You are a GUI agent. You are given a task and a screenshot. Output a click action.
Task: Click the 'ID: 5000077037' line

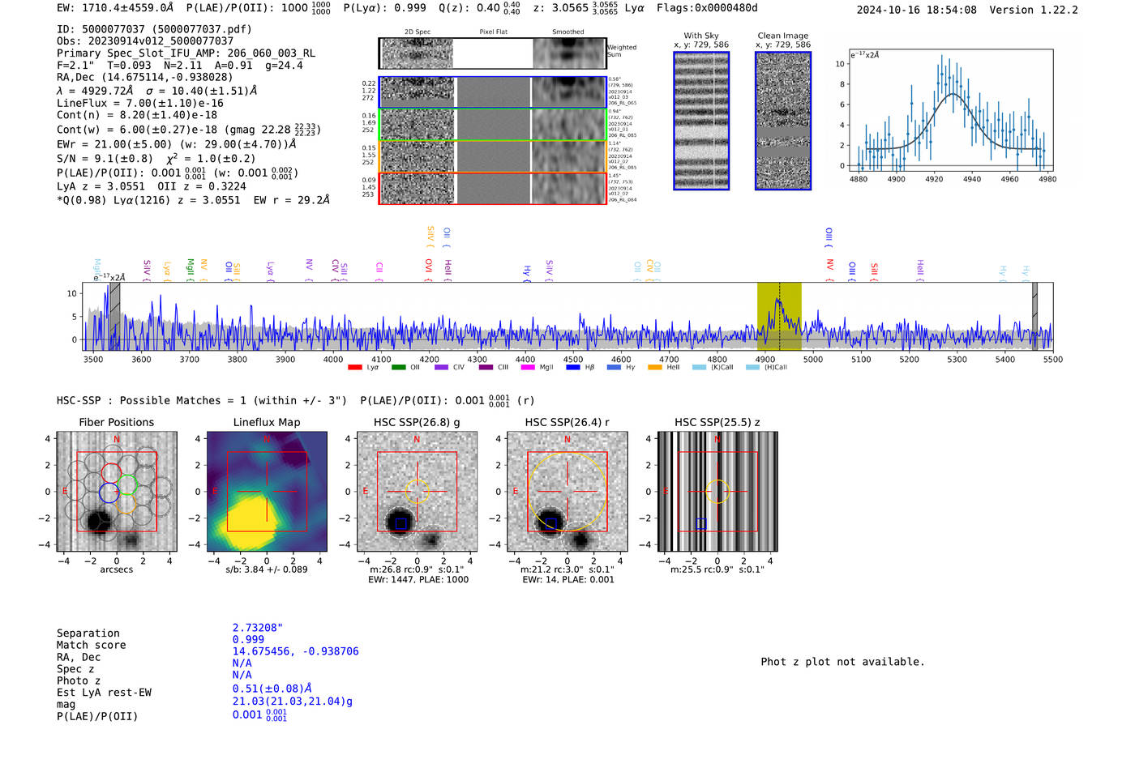tap(154, 29)
